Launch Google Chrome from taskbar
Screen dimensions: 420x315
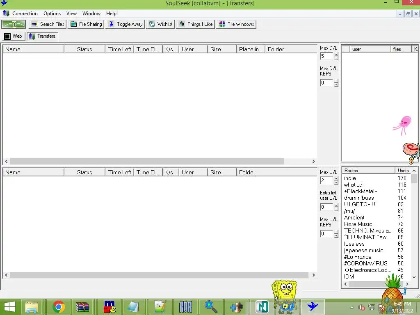point(59,307)
